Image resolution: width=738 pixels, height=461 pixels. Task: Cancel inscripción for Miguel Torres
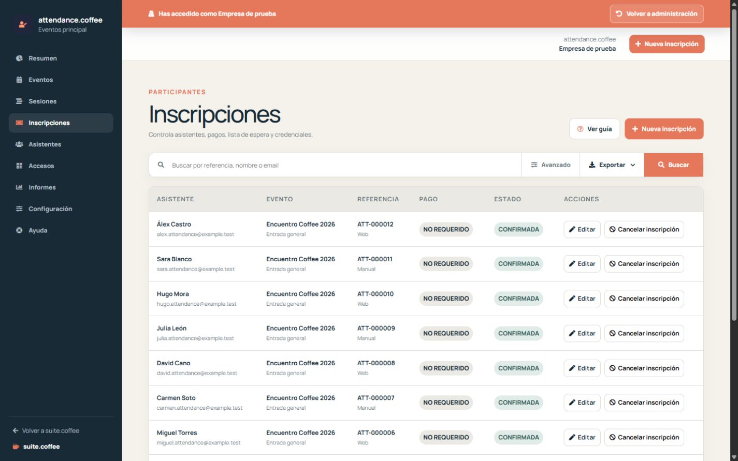[644, 437]
